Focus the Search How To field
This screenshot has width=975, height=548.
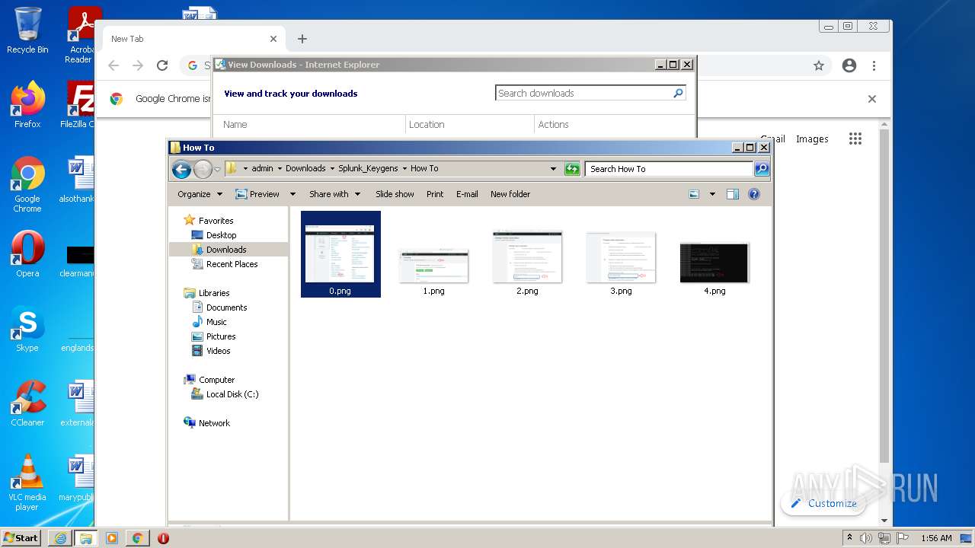[670, 169]
